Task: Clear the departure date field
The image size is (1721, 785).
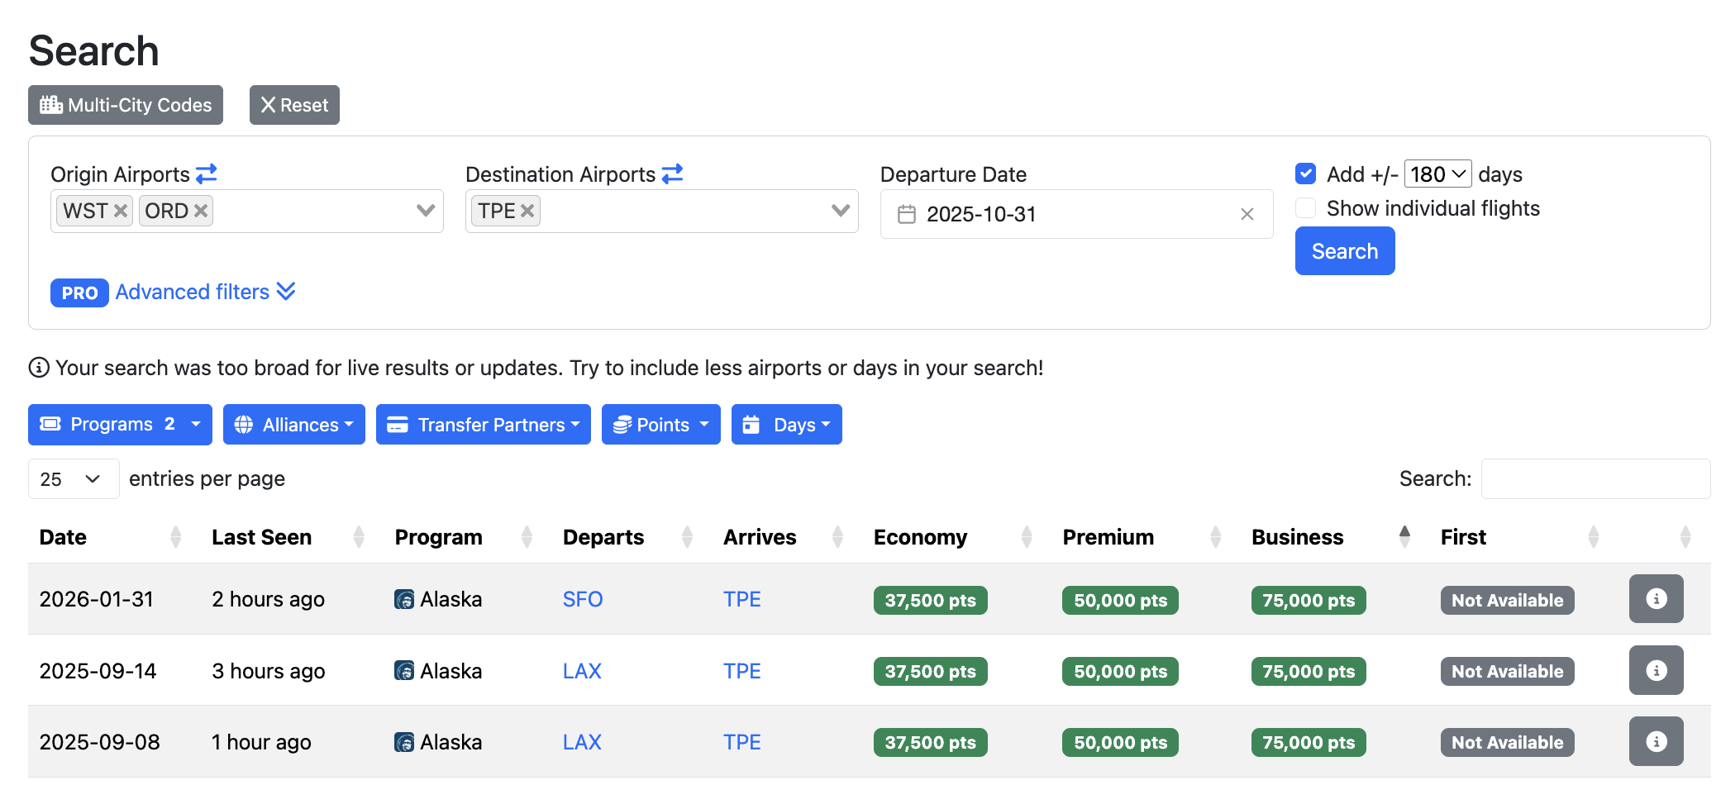Action: (1247, 214)
